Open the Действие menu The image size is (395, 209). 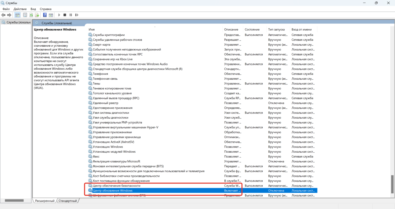(x=20, y=9)
